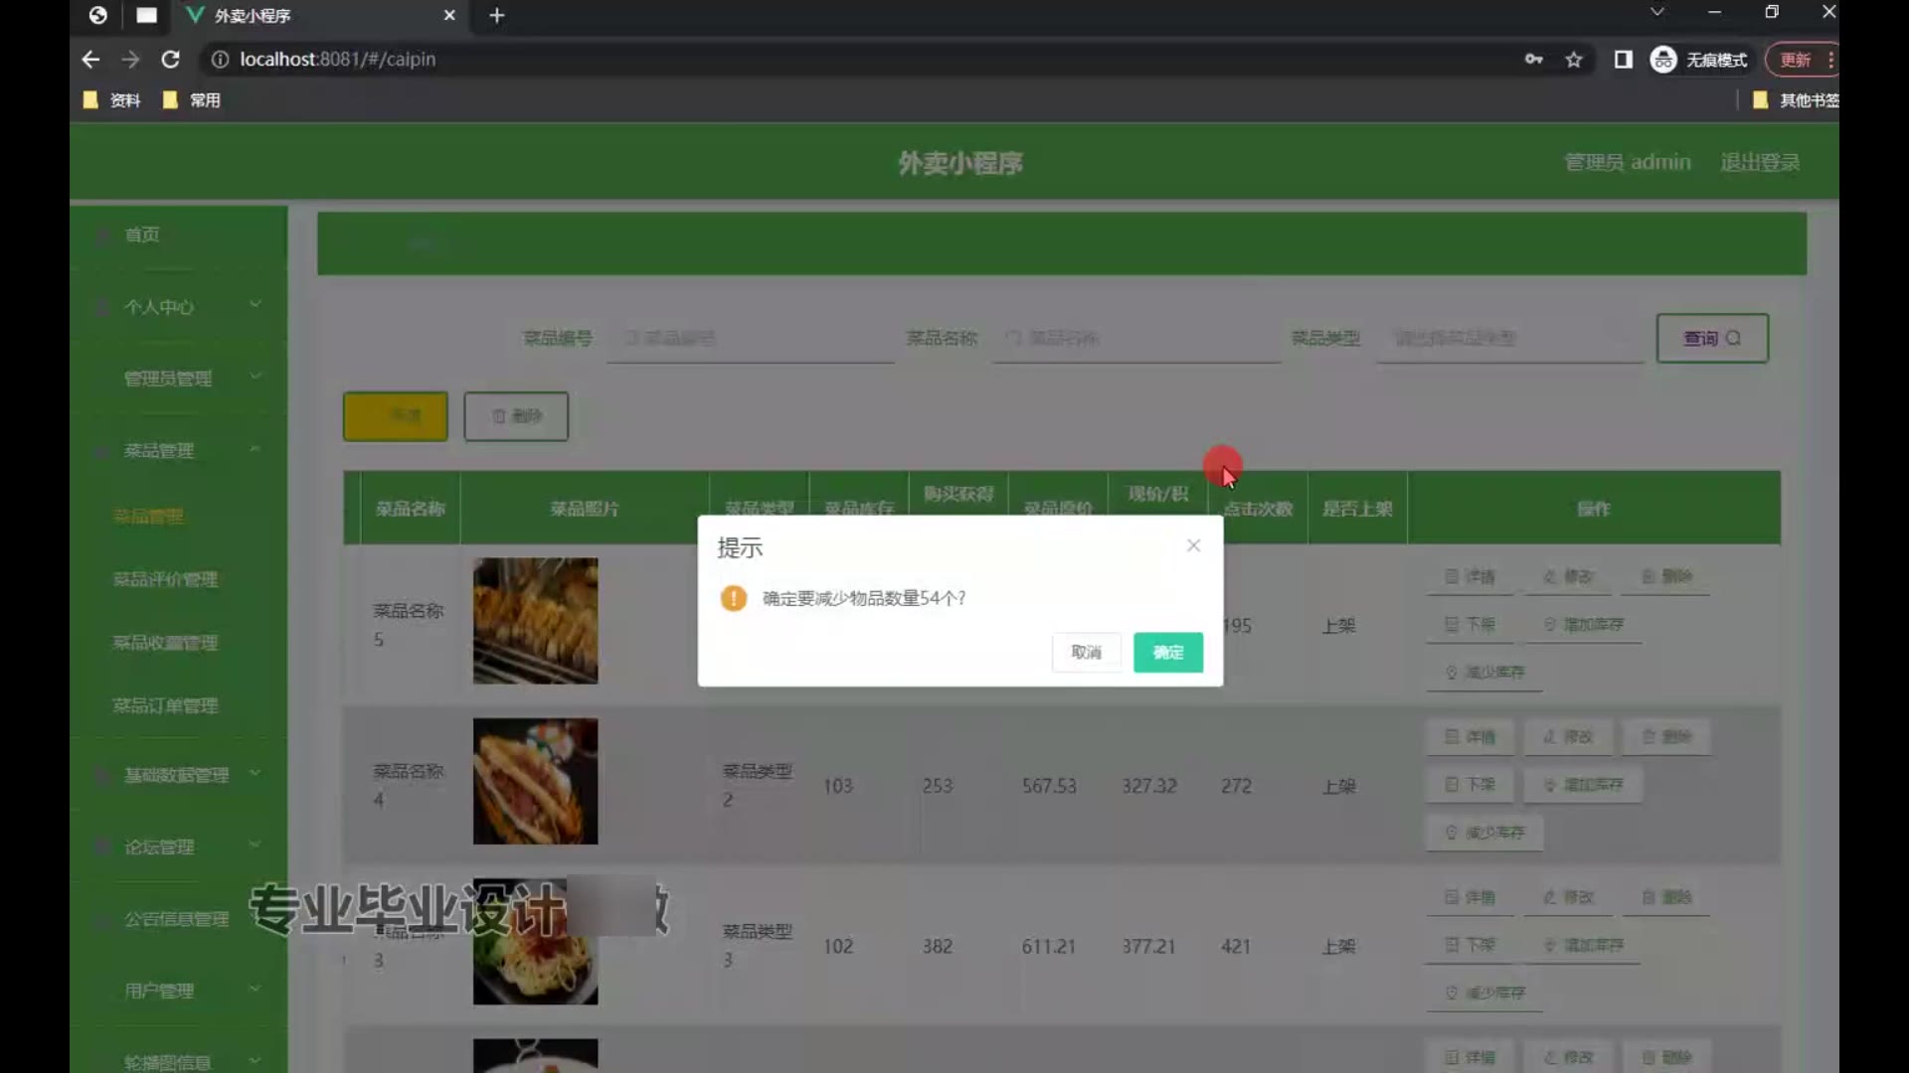Open the 菜品管理 submenu item highlighted in yellow
This screenshot has height=1073, width=1909.
tap(148, 517)
